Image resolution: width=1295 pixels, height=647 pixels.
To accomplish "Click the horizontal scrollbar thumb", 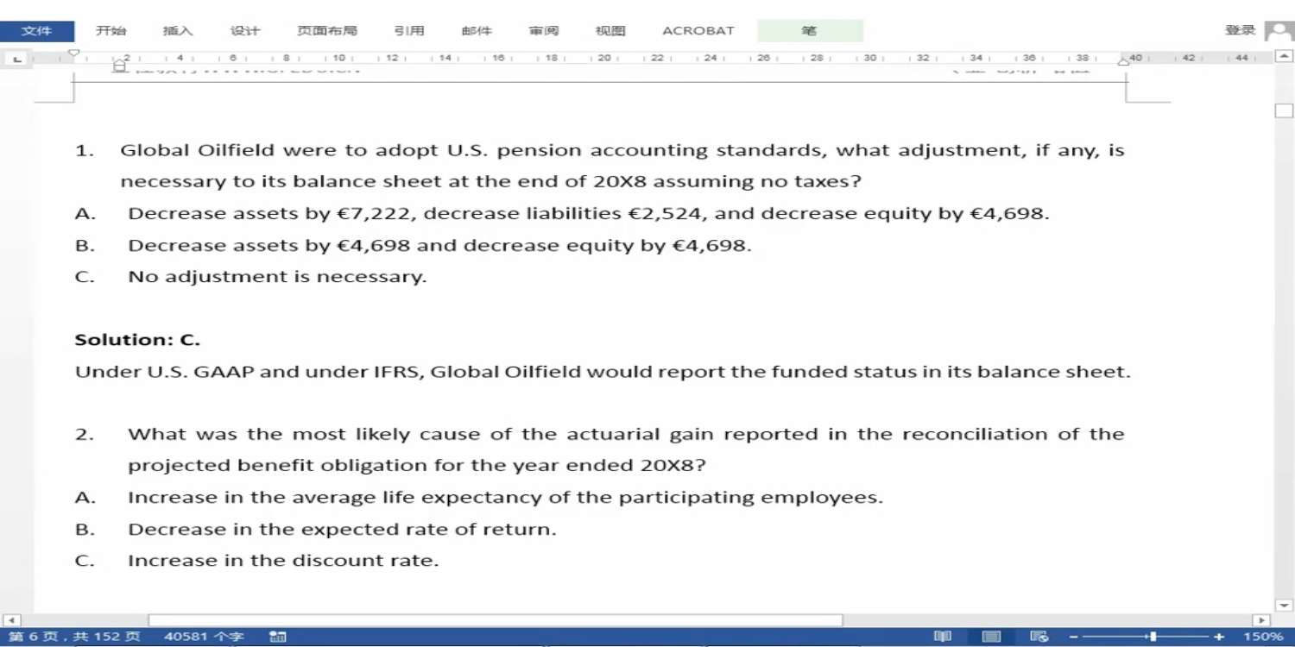I will coord(496,620).
